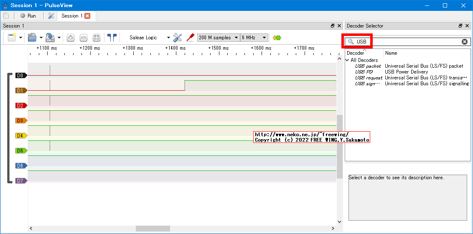
Task: Click the horizontal scrollbar left arrow
Action: (x=31, y=229)
